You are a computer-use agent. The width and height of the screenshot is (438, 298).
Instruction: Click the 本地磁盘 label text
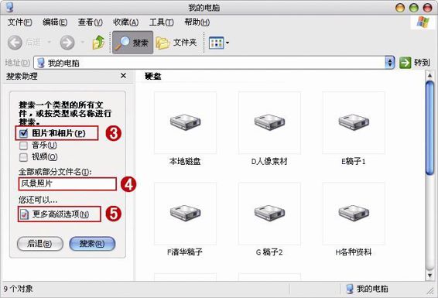tap(185, 162)
